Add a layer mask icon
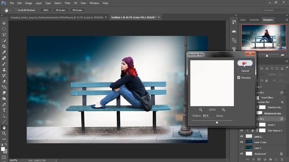 click(259, 159)
